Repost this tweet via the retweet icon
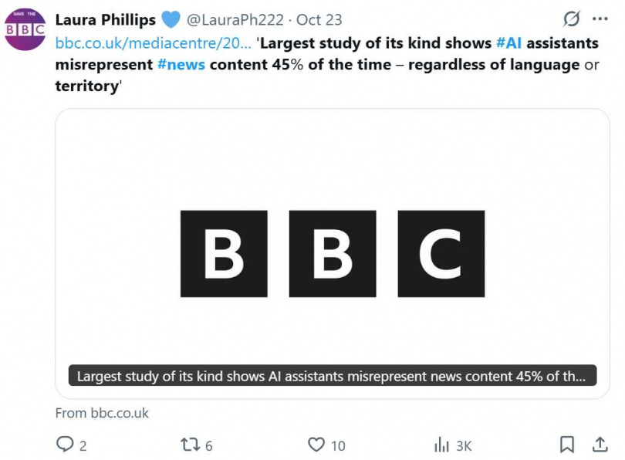 coord(190,445)
